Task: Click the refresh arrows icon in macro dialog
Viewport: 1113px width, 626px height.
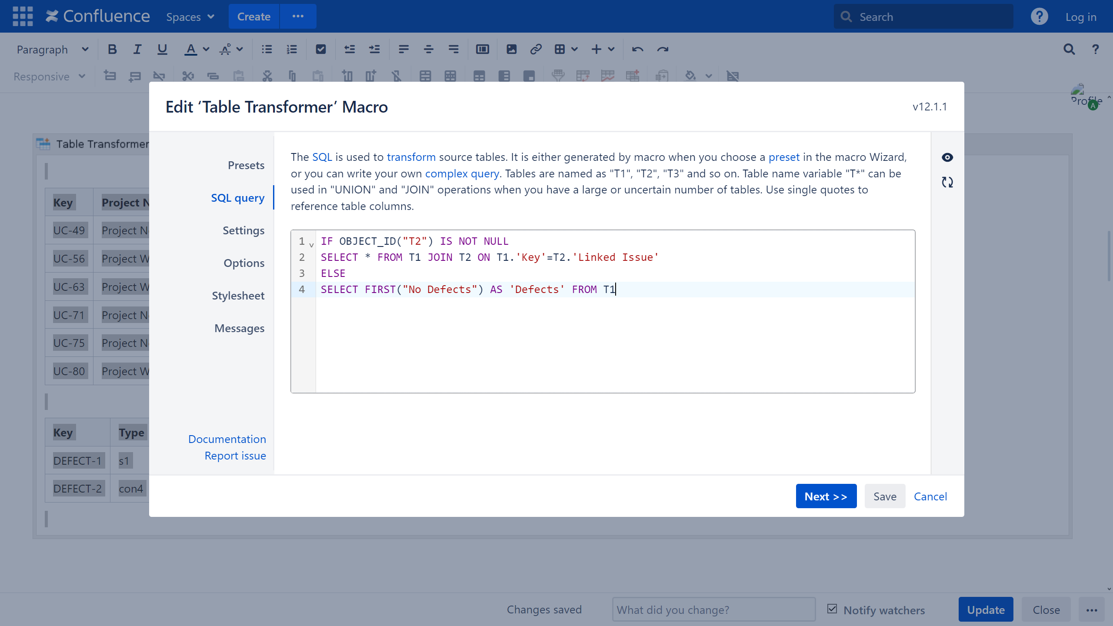Action: point(947,182)
